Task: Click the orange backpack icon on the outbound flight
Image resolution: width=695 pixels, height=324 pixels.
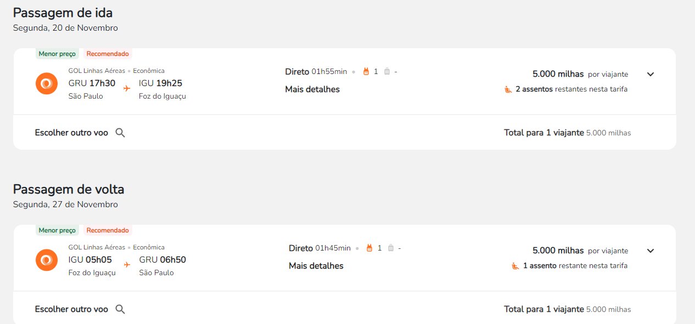Action: (x=366, y=71)
